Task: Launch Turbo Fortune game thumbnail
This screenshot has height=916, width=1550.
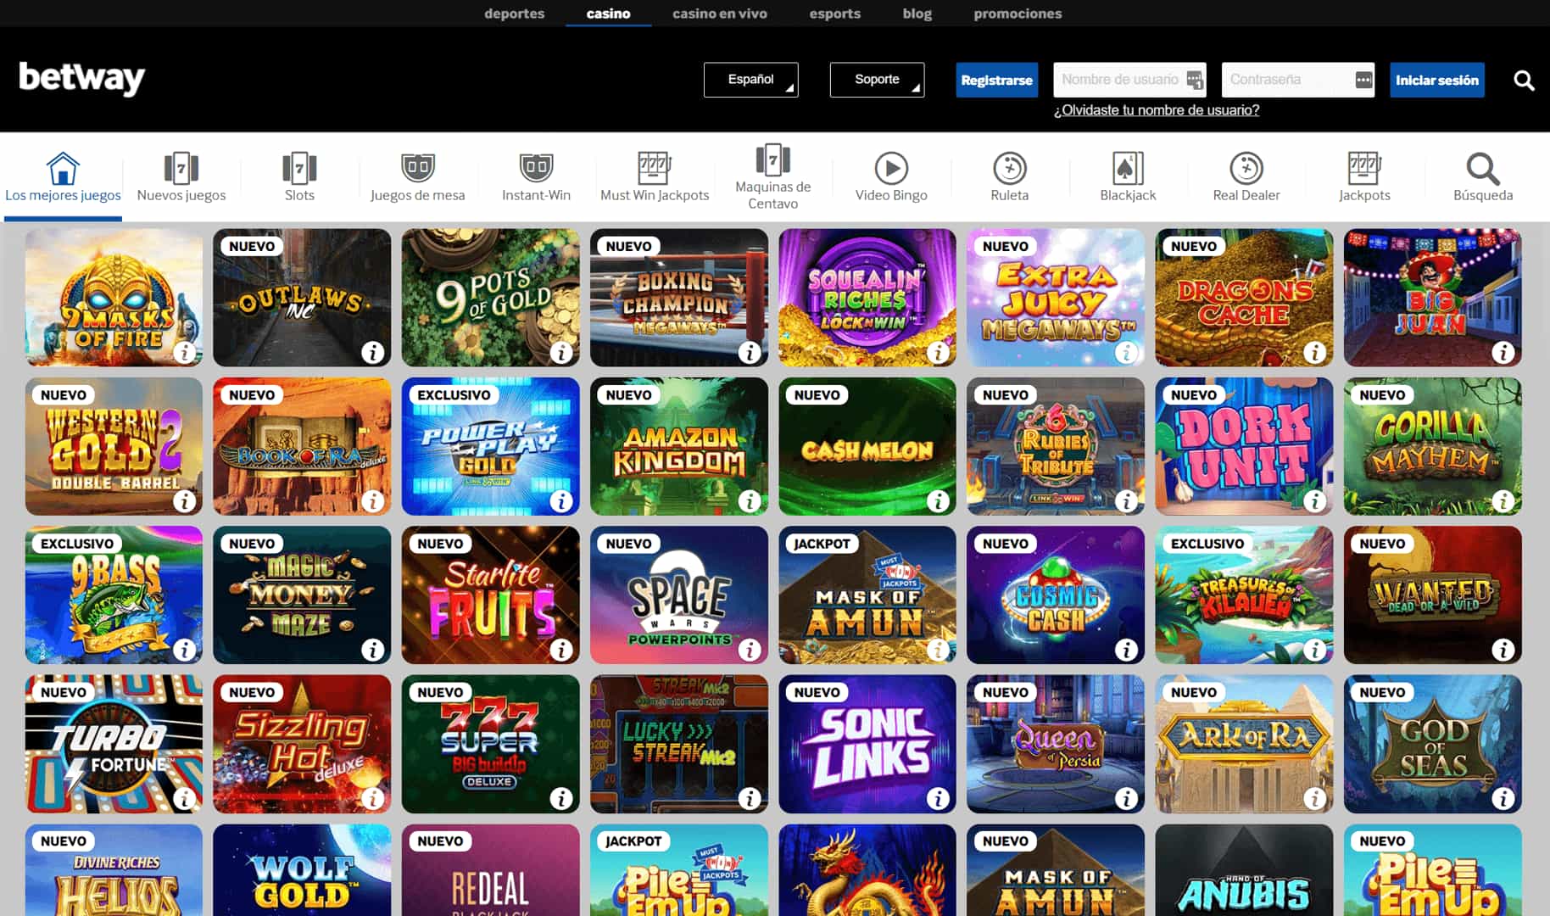Action: click(x=114, y=744)
